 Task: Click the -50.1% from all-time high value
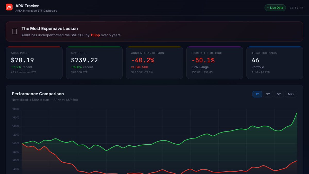[203, 60]
